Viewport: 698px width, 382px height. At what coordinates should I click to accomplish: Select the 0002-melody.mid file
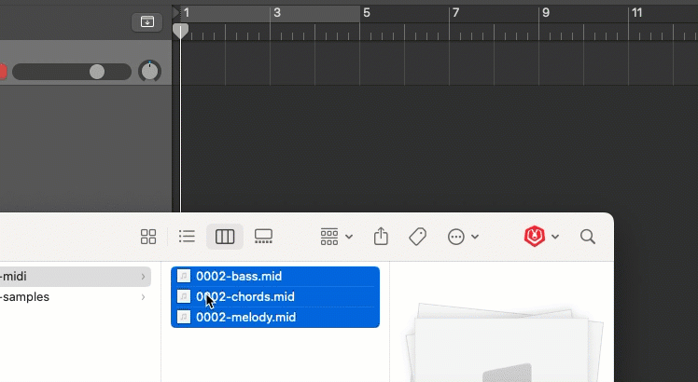point(245,318)
